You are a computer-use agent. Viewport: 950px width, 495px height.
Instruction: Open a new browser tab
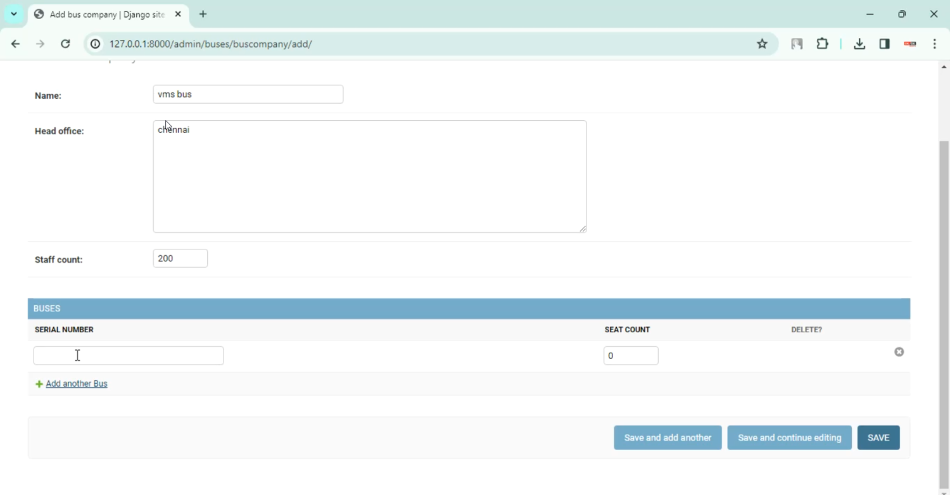[203, 14]
